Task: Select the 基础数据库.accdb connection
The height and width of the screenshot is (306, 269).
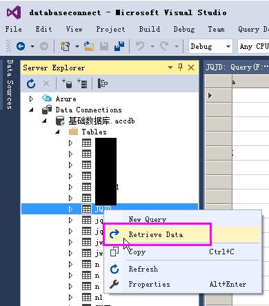Action: (x=95, y=121)
